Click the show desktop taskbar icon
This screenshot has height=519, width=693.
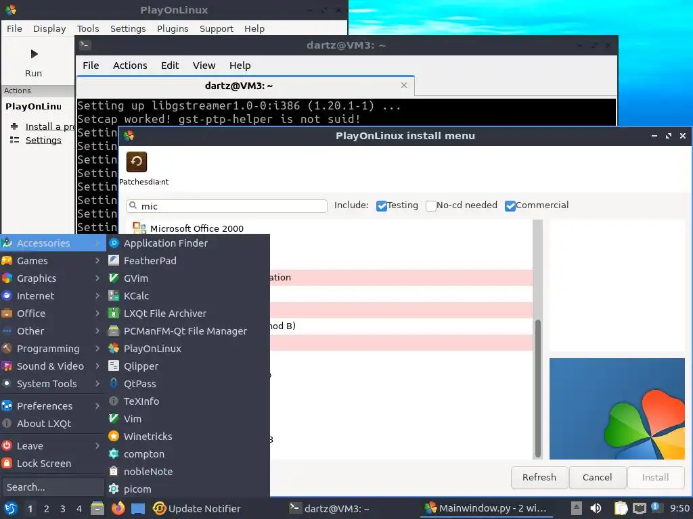click(x=138, y=509)
